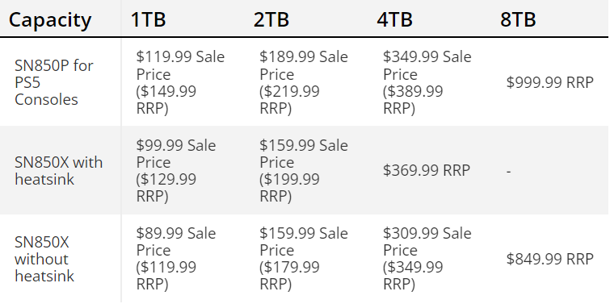Select the $849.99 RRP cell

tap(549, 259)
